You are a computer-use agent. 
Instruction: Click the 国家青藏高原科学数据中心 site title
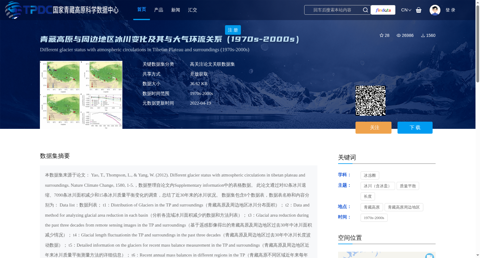[85, 10]
